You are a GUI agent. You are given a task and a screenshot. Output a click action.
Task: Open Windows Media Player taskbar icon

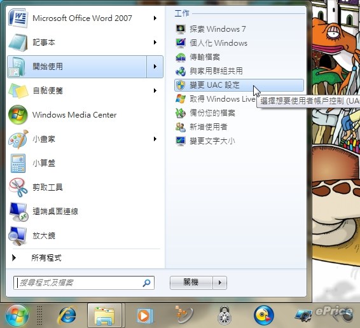(144, 316)
